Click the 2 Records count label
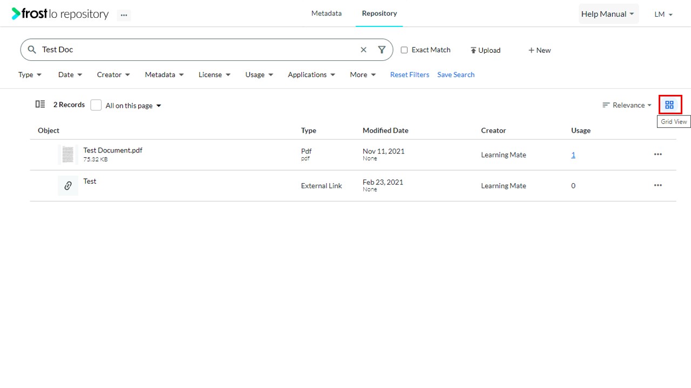This screenshot has height=388, width=691. [69, 105]
